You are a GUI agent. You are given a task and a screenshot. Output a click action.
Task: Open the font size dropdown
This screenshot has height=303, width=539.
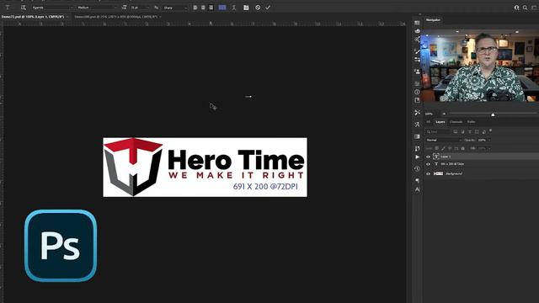[x=140, y=8]
